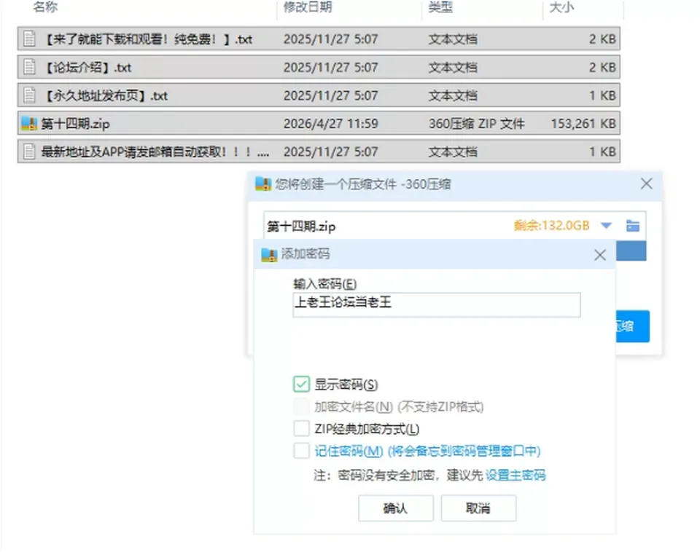Click the blue compress button behind the dialog
Screen dimensions: 700x552
633,326
